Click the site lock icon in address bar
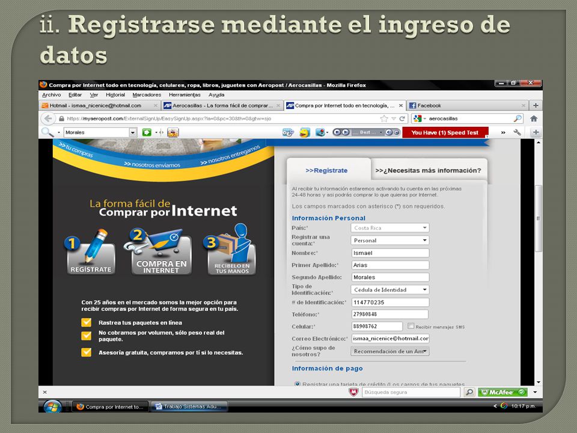The image size is (577, 433). tap(61, 118)
